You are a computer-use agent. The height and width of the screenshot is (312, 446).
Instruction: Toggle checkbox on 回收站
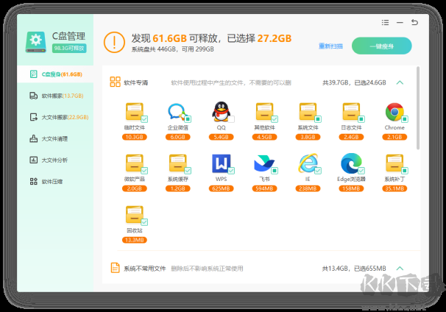click(144, 221)
